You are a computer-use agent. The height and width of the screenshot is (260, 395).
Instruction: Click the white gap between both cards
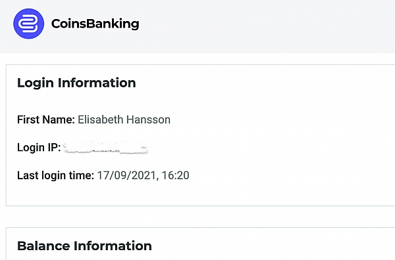(x=197, y=217)
